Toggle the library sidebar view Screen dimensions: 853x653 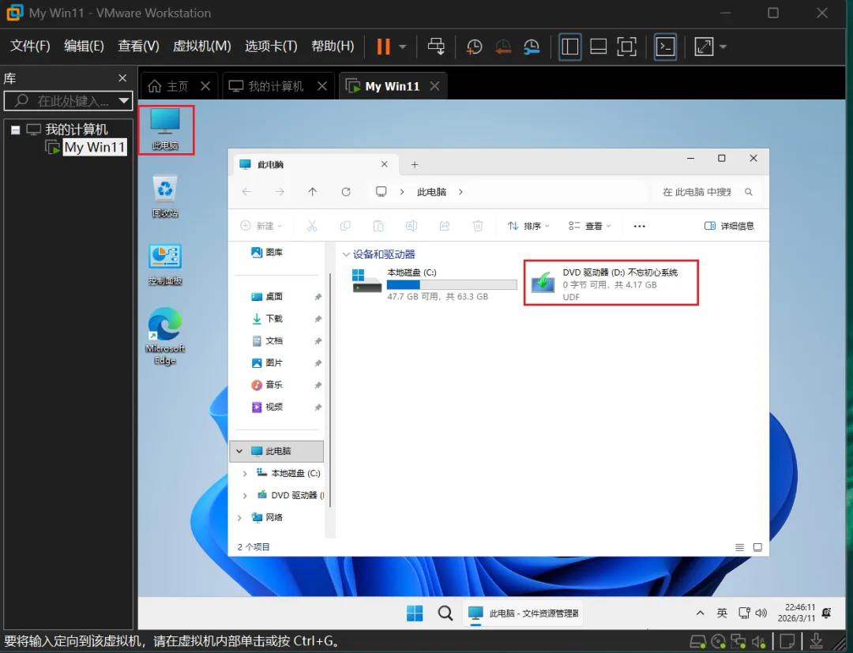point(569,47)
